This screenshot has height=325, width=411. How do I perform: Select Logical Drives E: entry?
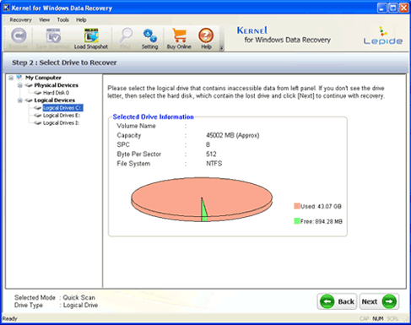62,116
